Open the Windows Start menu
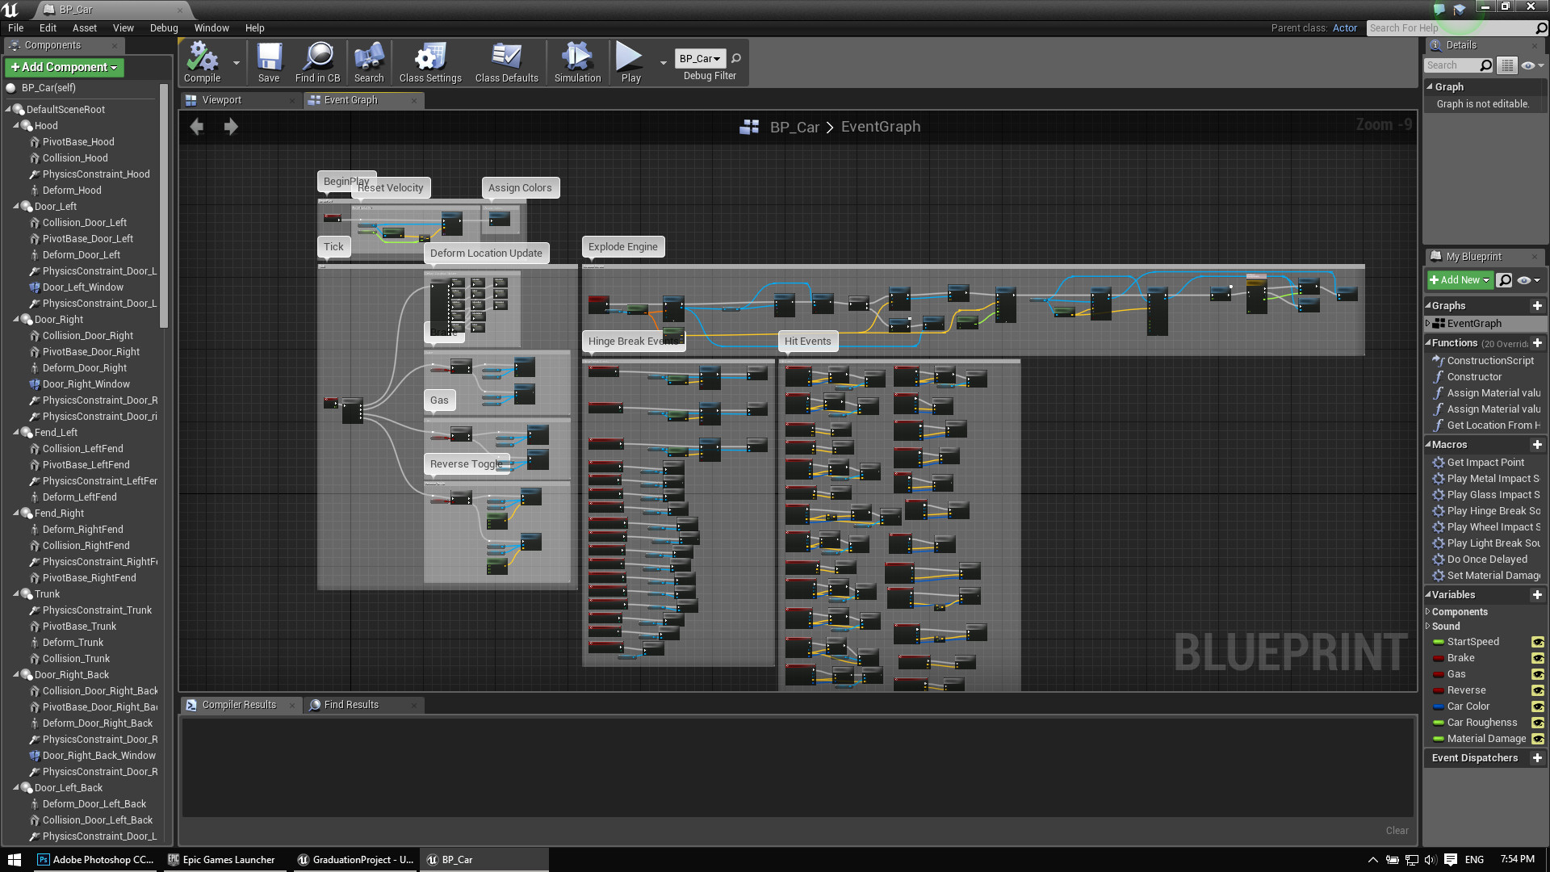This screenshot has height=872, width=1550. [15, 860]
